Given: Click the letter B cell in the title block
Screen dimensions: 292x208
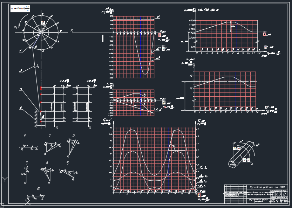Looking at the screenshot, I should click(x=284, y=194).
